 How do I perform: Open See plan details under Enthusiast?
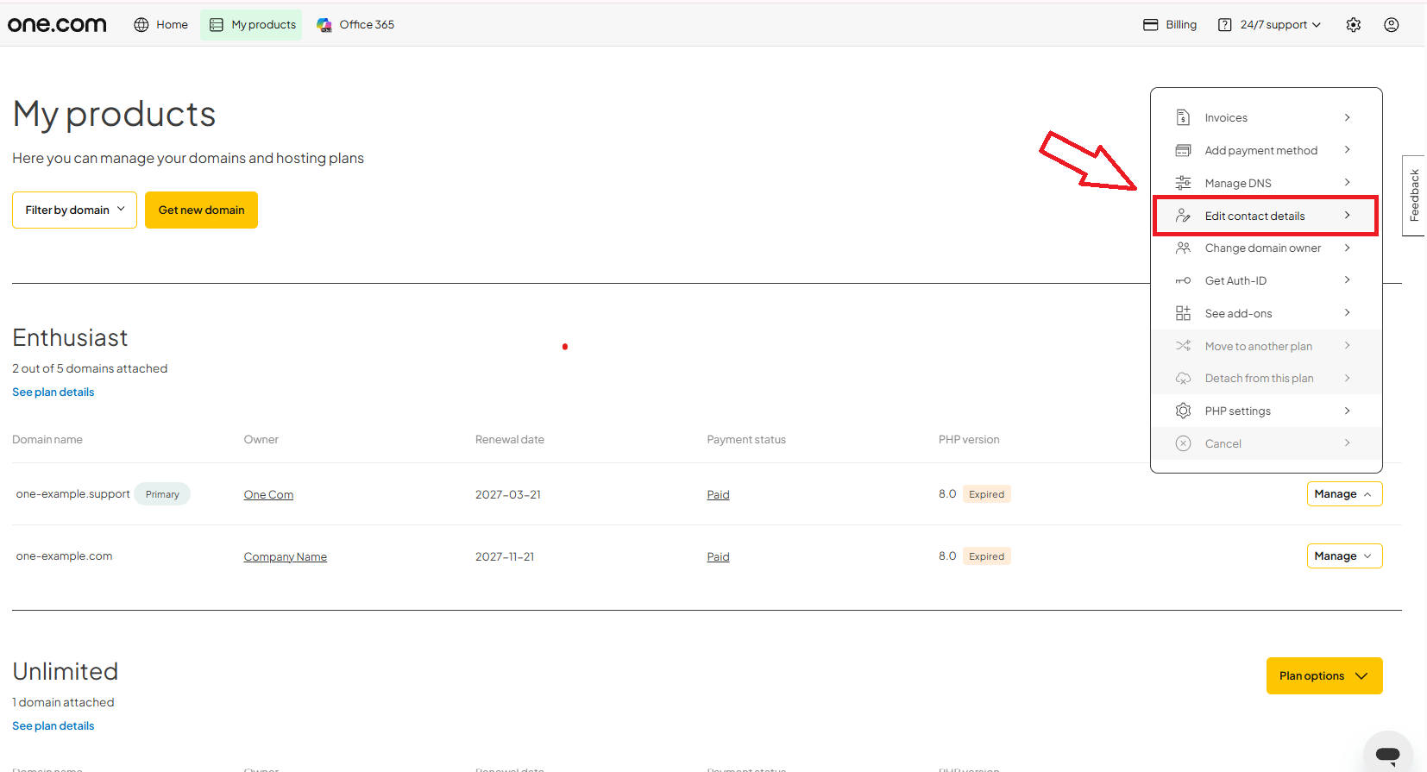click(x=53, y=392)
